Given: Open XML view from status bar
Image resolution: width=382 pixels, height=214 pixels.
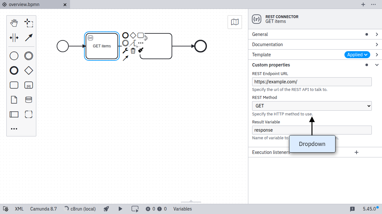Looking at the screenshot, I should pyautogui.click(x=19, y=209).
